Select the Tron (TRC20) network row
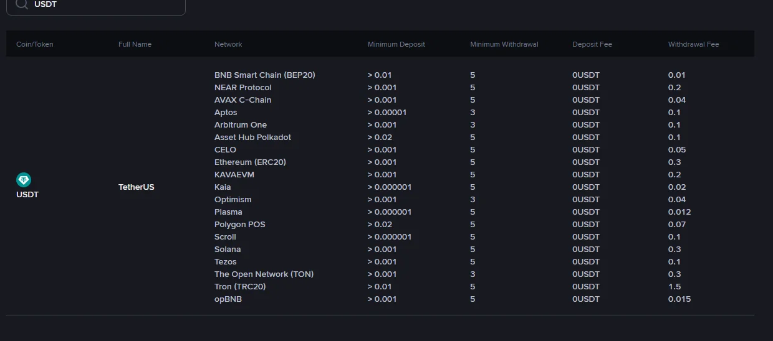This screenshot has width=773, height=341. [240, 286]
